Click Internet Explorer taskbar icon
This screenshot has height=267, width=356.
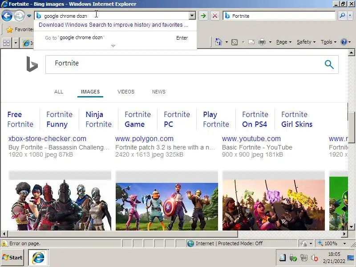[x=38, y=258]
